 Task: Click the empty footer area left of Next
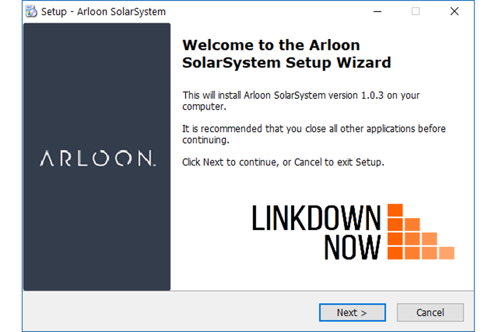165,312
